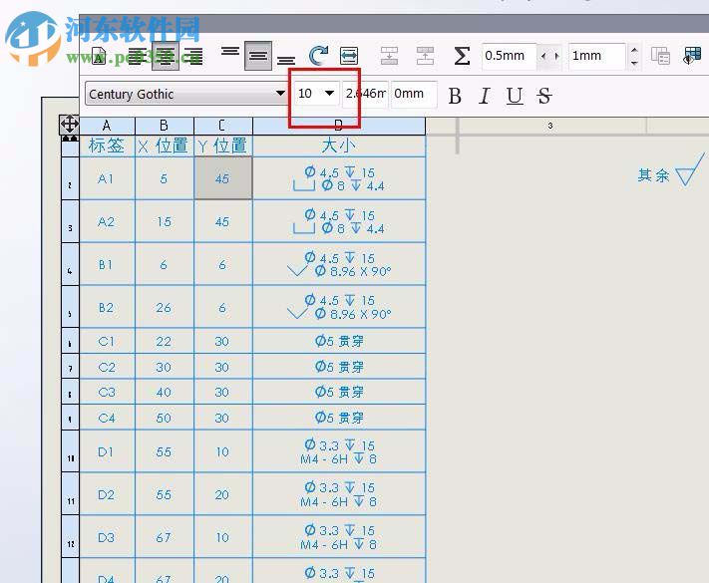Toggle underline formatting
709x583 pixels.
click(515, 96)
